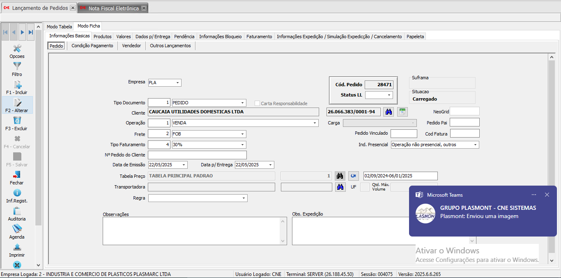
Task: Open the Frete FOB dropdown
Action: [x=243, y=134]
